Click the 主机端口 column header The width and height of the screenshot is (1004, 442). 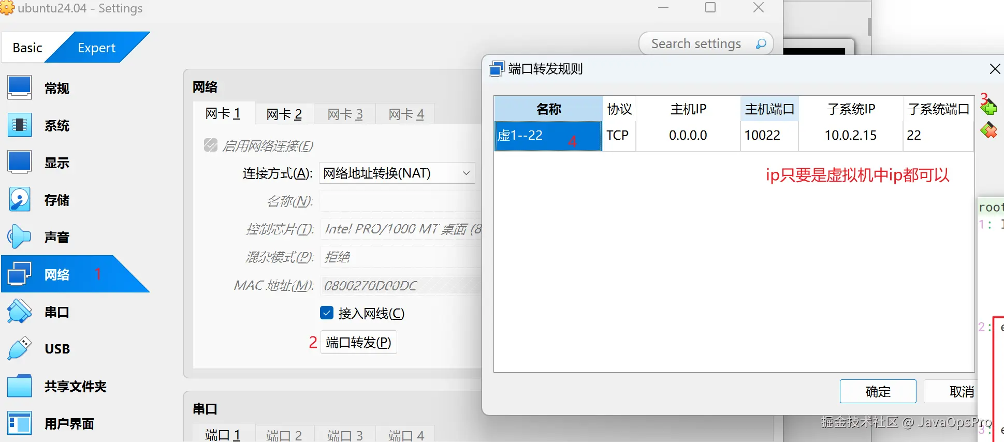pos(769,109)
